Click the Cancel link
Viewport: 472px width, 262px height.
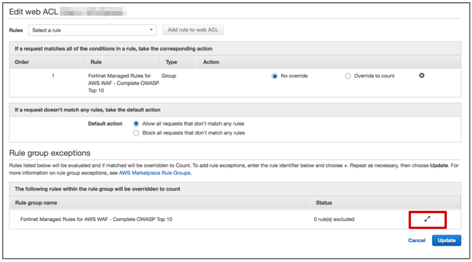pyautogui.click(x=417, y=240)
